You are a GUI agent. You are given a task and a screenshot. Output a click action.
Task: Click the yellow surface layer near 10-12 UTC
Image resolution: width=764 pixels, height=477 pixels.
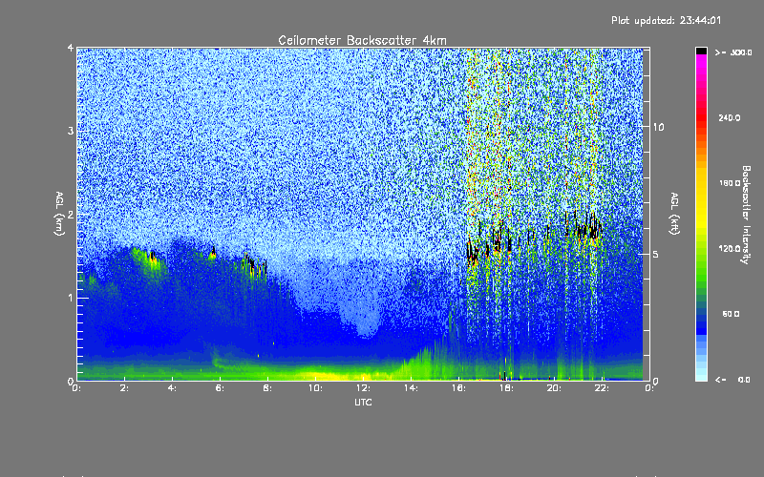336,375
